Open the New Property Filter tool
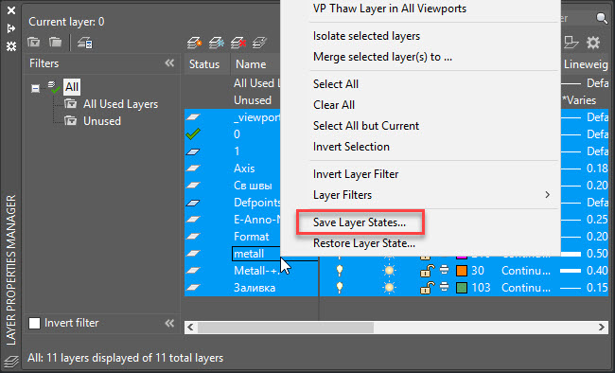This screenshot has height=373, width=615. [x=34, y=42]
